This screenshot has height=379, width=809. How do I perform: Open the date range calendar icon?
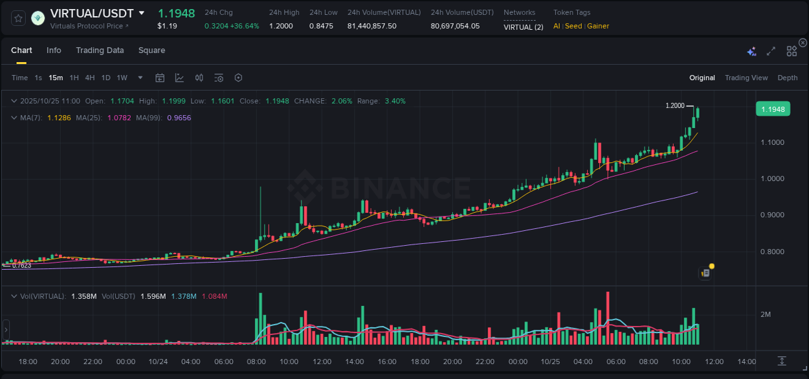pos(160,78)
